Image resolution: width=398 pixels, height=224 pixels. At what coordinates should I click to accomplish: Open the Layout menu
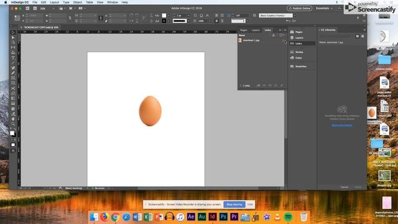[54, 2]
